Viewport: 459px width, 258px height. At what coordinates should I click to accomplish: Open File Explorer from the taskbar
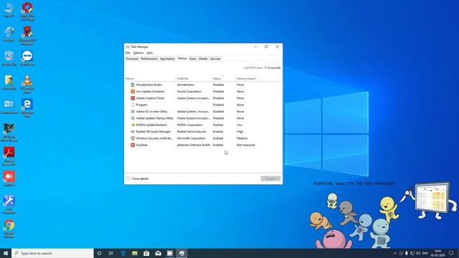pos(135,253)
